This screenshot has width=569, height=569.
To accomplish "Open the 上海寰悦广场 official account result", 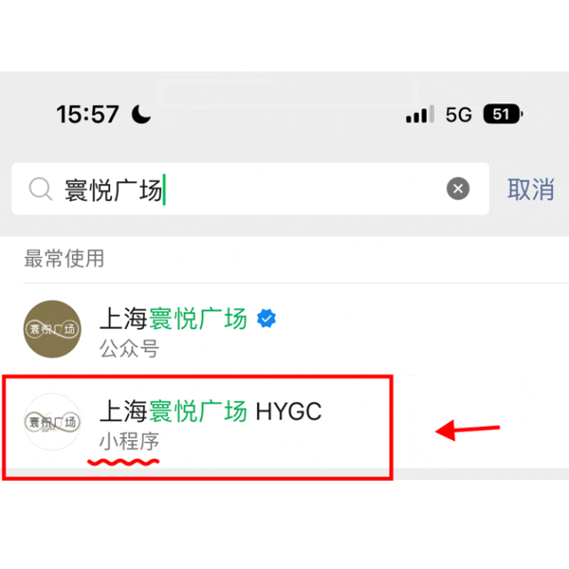I will (284, 329).
